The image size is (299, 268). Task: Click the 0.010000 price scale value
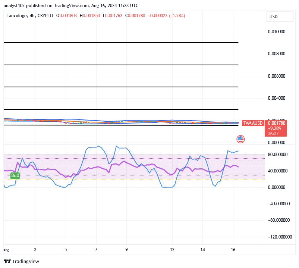point(277,32)
